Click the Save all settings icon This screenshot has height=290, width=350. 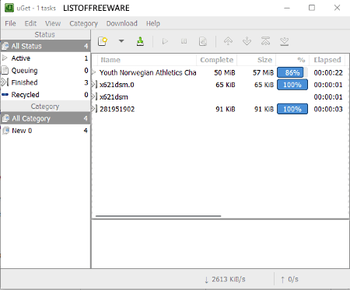click(140, 41)
